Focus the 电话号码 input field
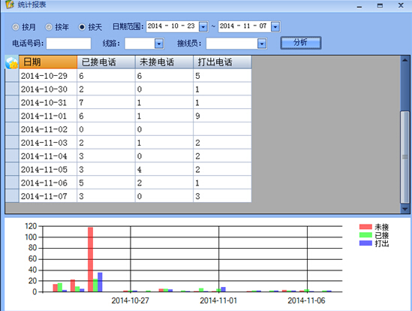 (68, 44)
